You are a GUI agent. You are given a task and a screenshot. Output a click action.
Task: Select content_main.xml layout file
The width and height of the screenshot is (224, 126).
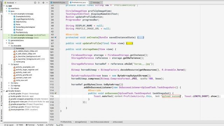click(x=23, y=78)
